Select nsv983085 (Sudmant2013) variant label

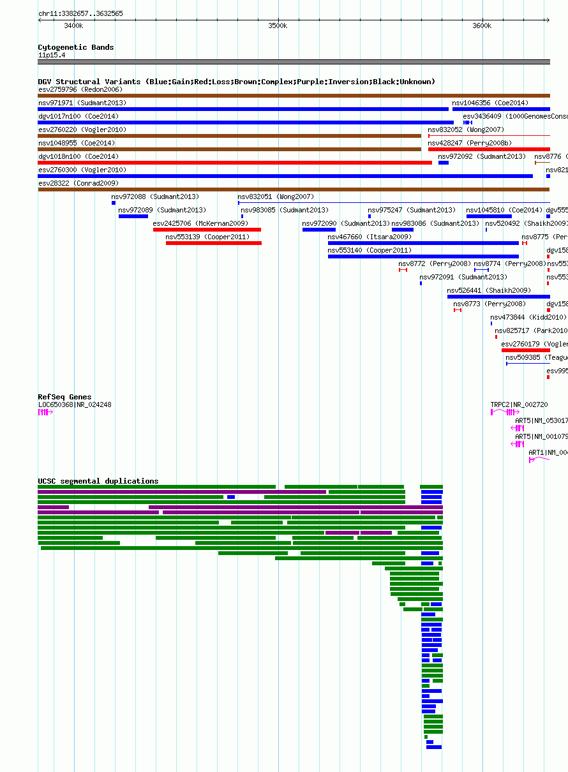tap(285, 210)
